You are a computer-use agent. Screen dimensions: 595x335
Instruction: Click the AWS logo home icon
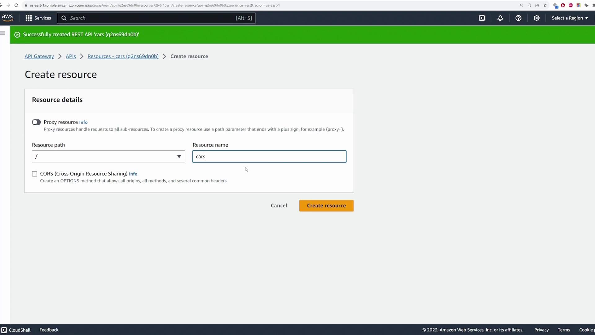click(7, 18)
